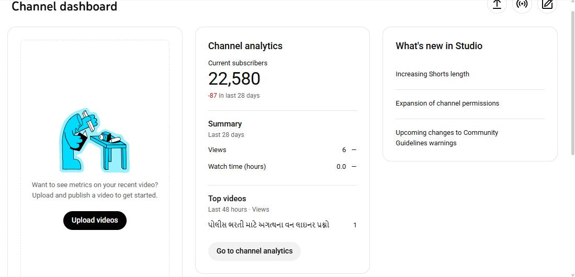Click the -87 subscriber change figure
Image resolution: width=575 pixels, height=277 pixels.
[x=212, y=96]
